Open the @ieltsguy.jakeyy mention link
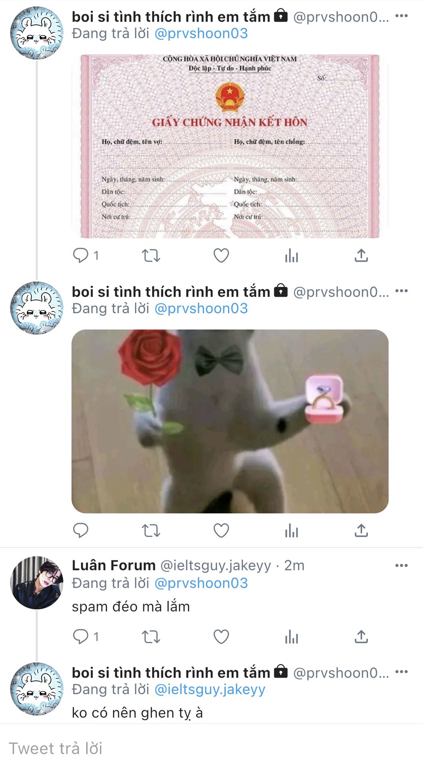This screenshot has width=423, height=769. point(210,689)
